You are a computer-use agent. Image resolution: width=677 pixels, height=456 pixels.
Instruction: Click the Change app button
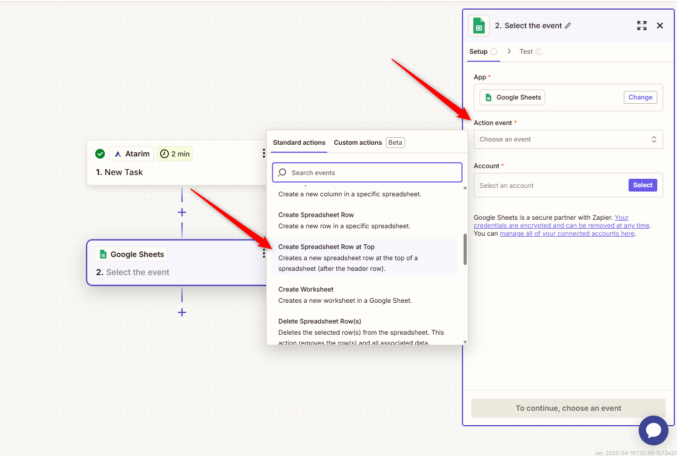click(x=640, y=97)
